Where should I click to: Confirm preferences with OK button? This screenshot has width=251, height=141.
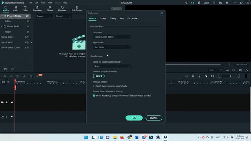click(x=134, y=118)
